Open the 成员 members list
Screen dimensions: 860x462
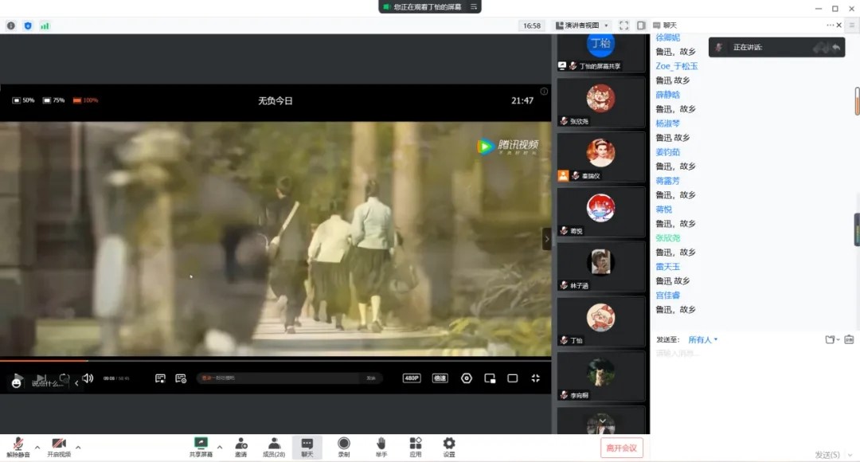[x=273, y=447]
